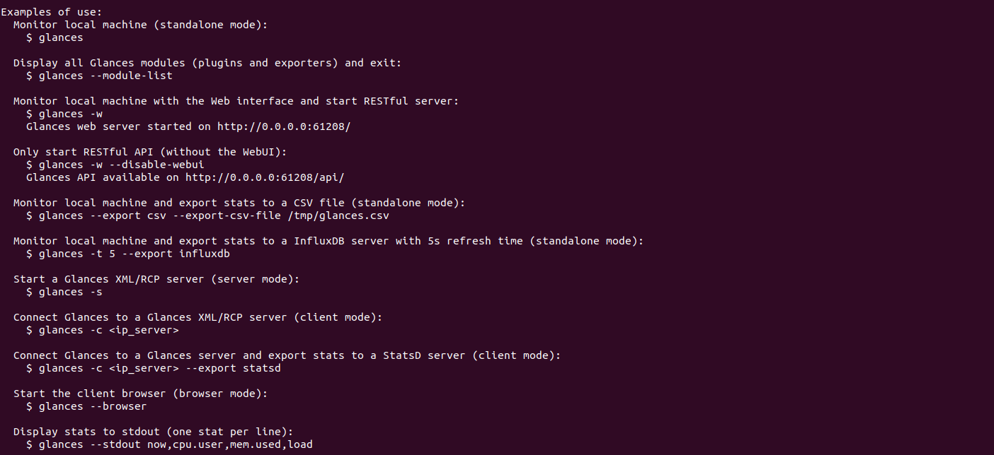Click the 'Connect Glances to a Glances XML/RCP server' line

pos(198,317)
